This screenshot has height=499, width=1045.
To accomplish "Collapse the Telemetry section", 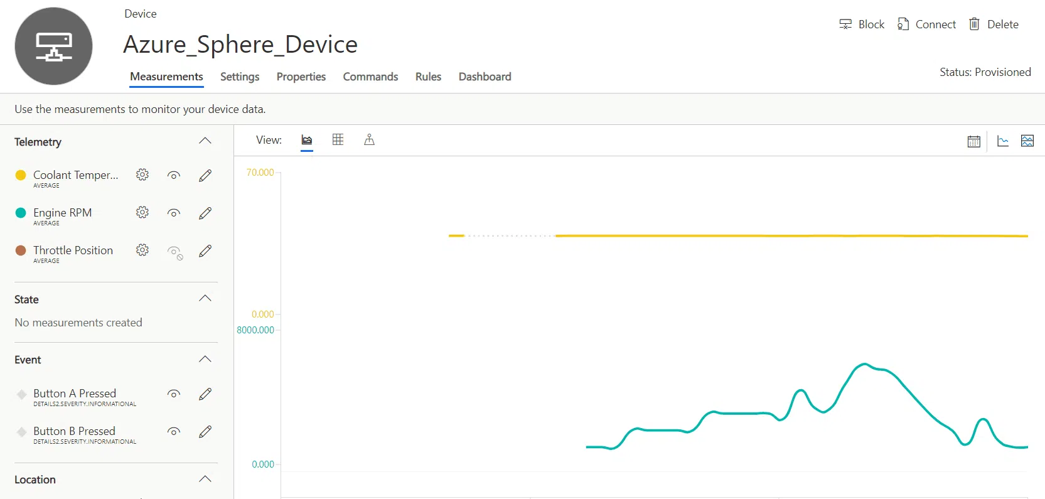I will tap(205, 141).
